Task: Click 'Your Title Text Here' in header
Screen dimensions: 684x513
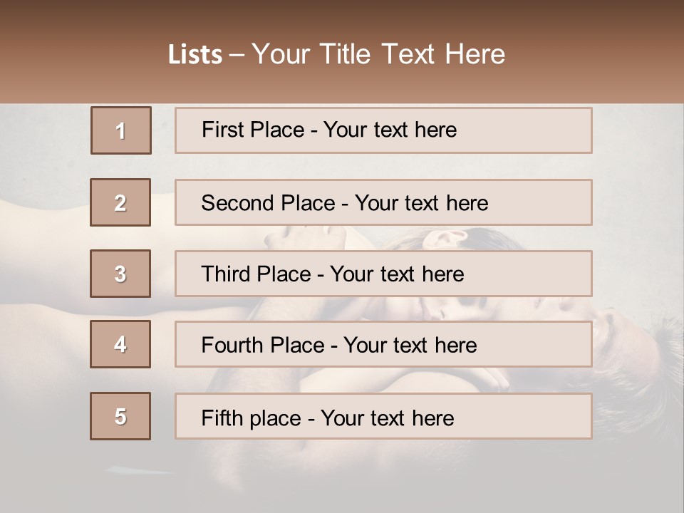Action: click(378, 54)
